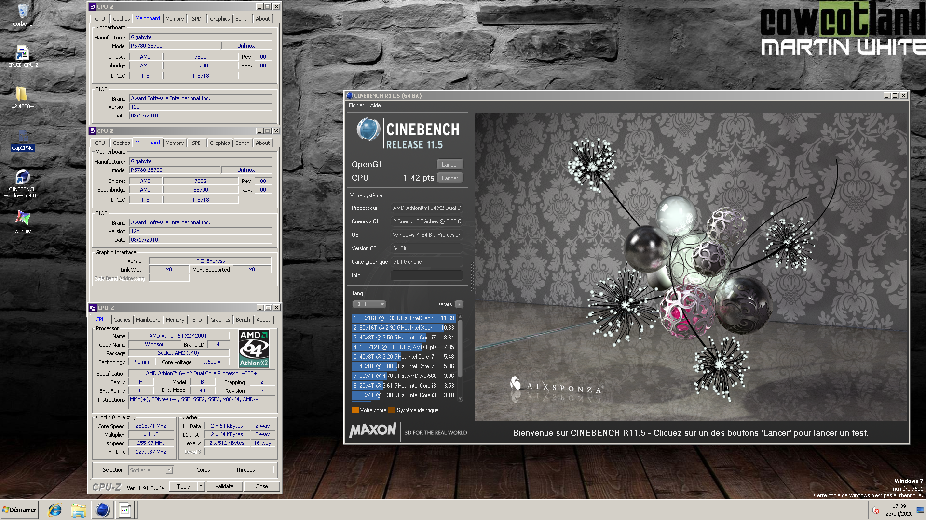
Task: Open Internet Explorer from the taskbar
Action: 55,510
